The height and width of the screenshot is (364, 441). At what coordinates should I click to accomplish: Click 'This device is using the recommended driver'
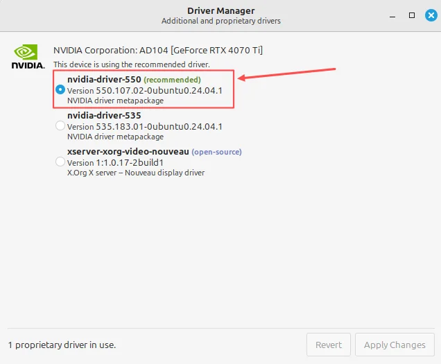tap(132, 64)
